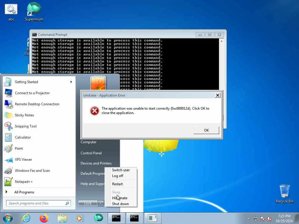
Task: Launch Calculator from Start menu
Action: (39, 137)
